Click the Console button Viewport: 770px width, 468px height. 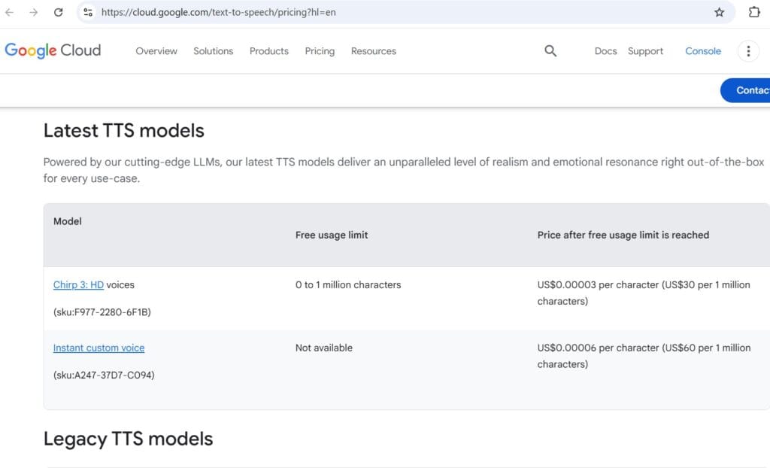coord(702,51)
